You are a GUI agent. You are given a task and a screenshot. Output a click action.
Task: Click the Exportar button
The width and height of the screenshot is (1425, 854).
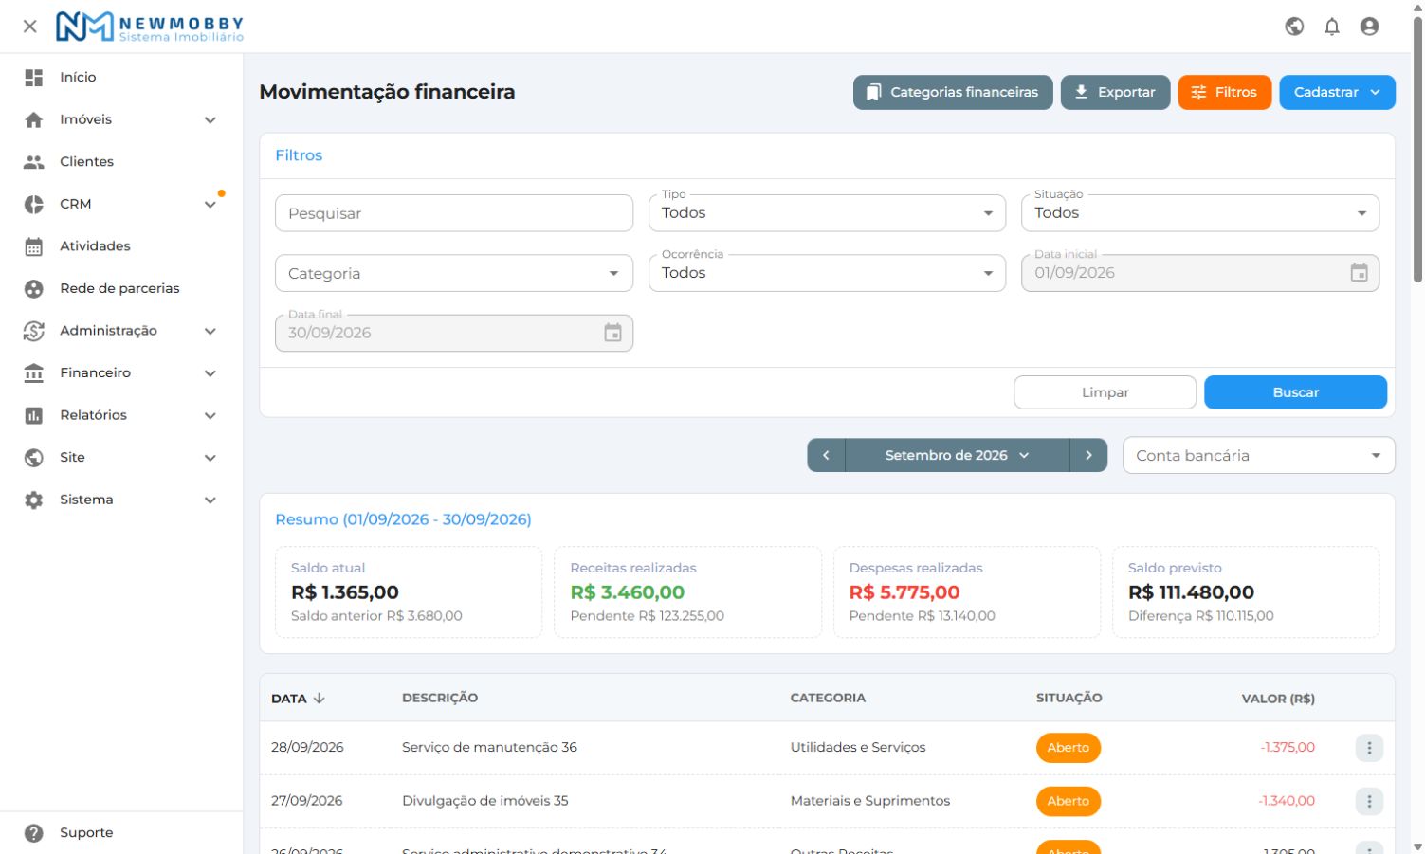click(x=1115, y=92)
